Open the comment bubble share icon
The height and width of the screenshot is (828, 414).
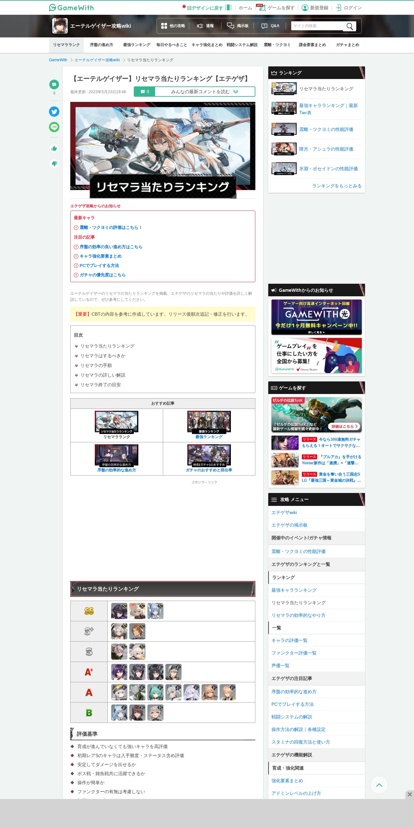[54, 84]
